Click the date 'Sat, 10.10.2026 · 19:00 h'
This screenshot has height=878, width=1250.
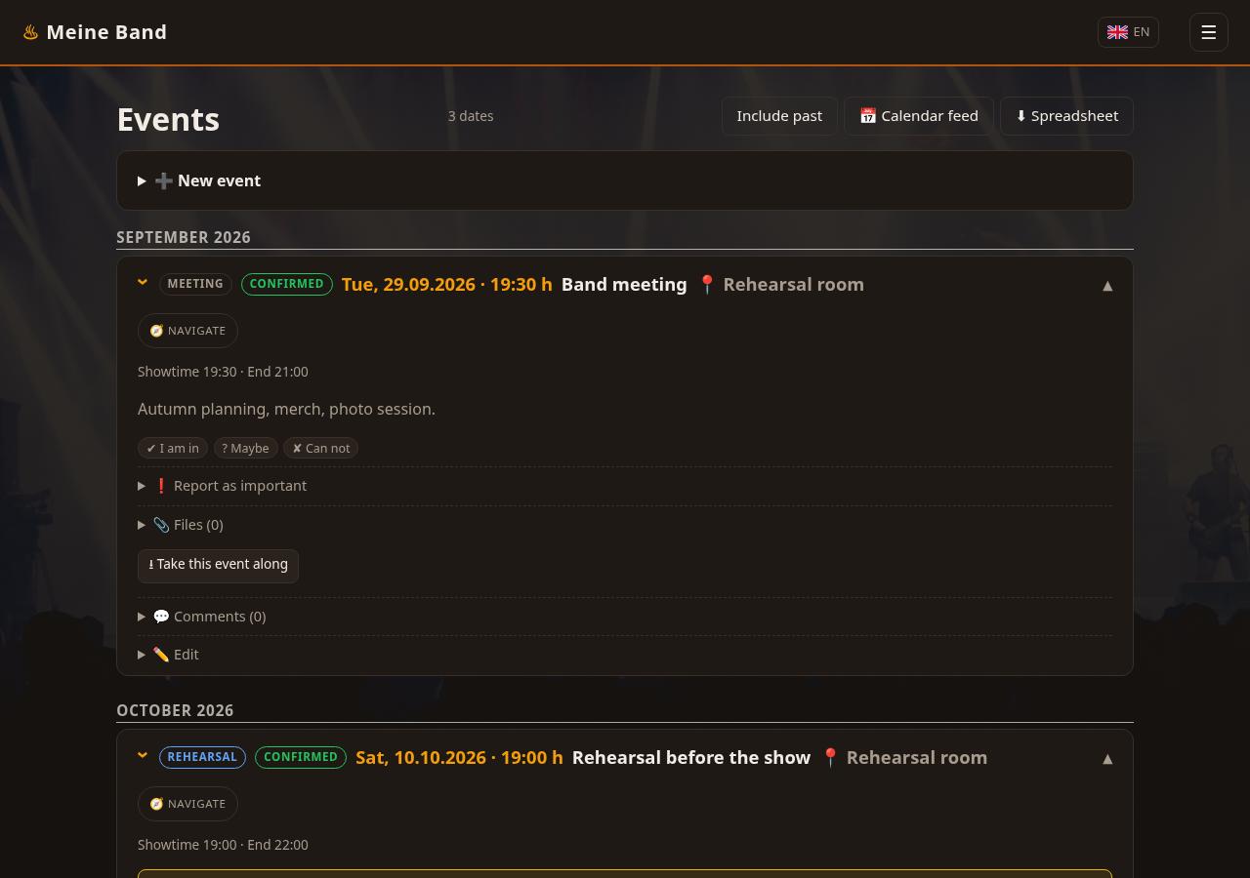coord(460,758)
